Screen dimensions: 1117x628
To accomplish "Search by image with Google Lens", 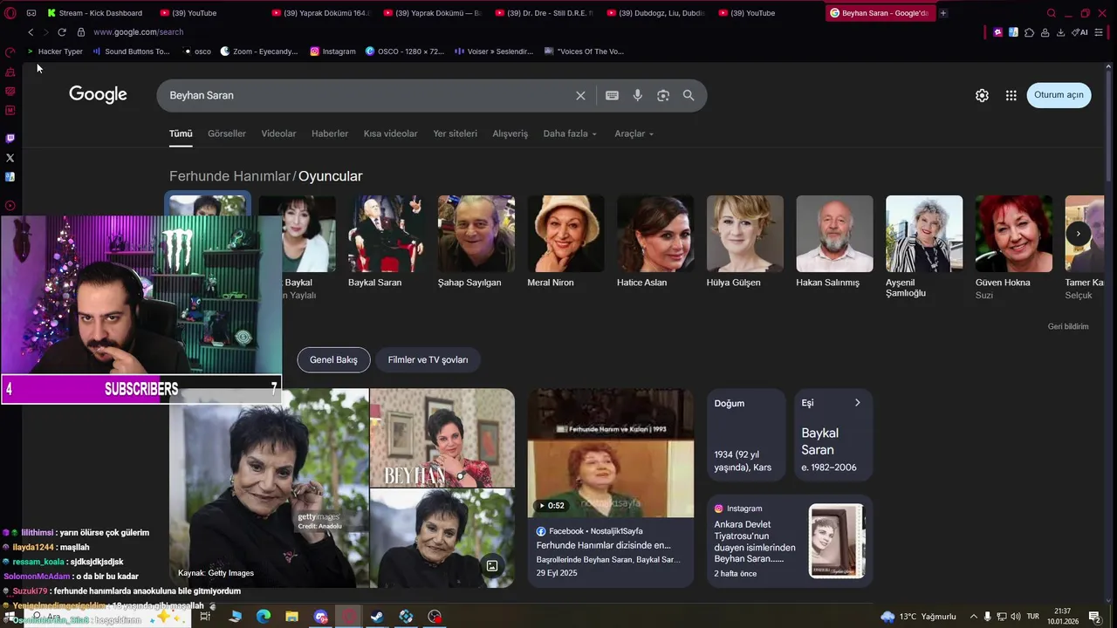I will (663, 95).
